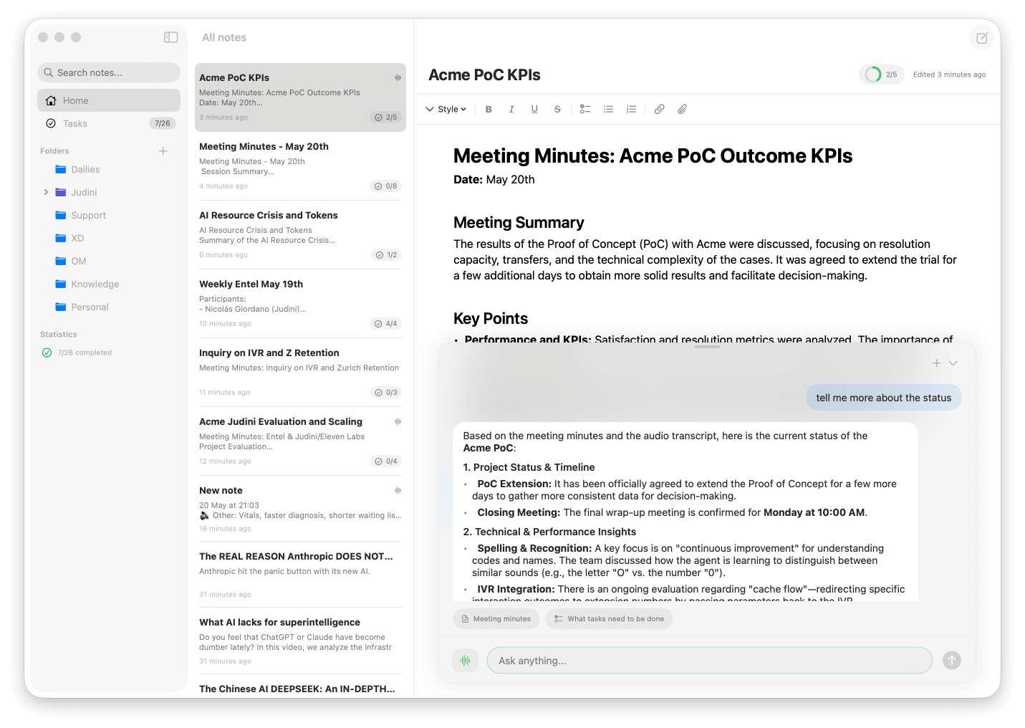
Task: Apply strikethrough formatting
Action: 557,110
